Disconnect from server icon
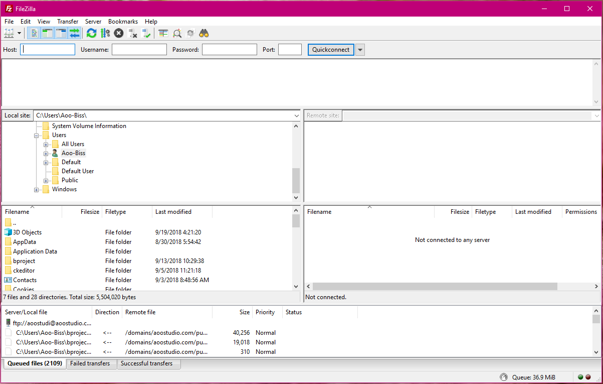This screenshot has width=603, height=384. [132, 33]
